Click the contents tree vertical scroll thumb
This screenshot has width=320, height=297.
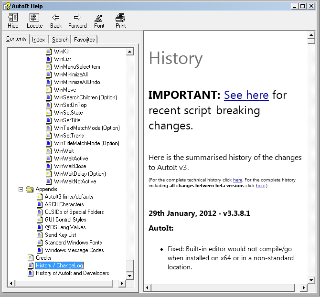point(129,266)
